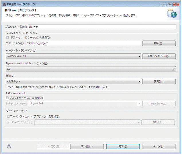This screenshot has width=182, height=155.
Task: Click the ワーキング・セット group label
Action: point(17,111)
